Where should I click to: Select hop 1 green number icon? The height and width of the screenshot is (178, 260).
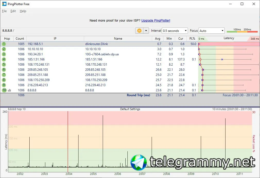point(4,44)
